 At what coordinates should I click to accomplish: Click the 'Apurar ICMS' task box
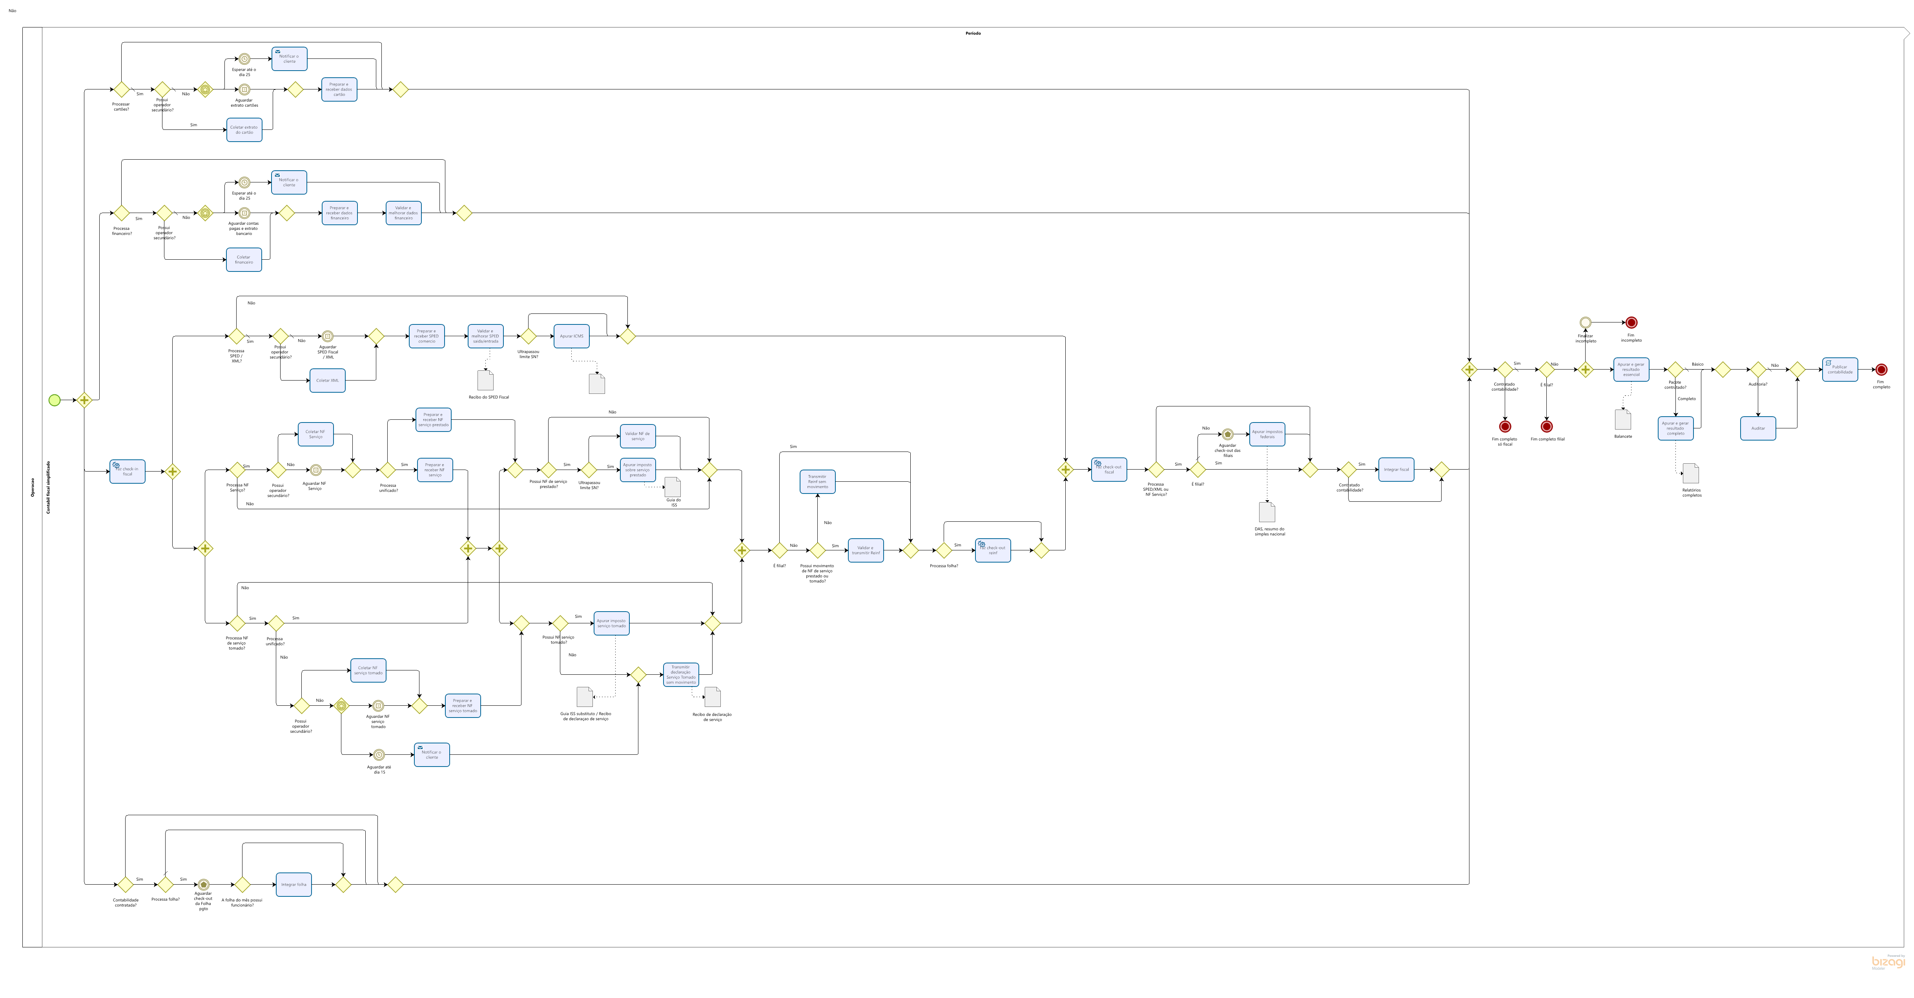tap(571, 337)
